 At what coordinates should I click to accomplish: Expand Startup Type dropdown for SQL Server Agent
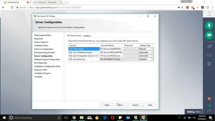tap(152, 49)
